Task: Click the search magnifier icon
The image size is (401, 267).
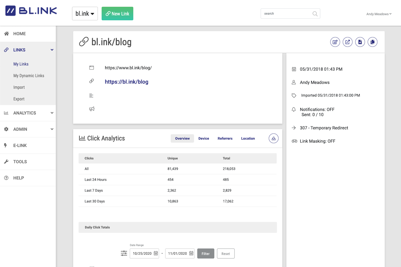Action: pyautogui.click(x=315, y=14)
